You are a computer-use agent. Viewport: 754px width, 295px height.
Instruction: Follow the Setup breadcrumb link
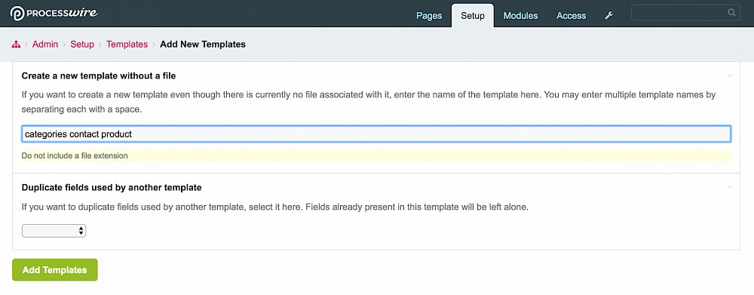click(82, 45)
